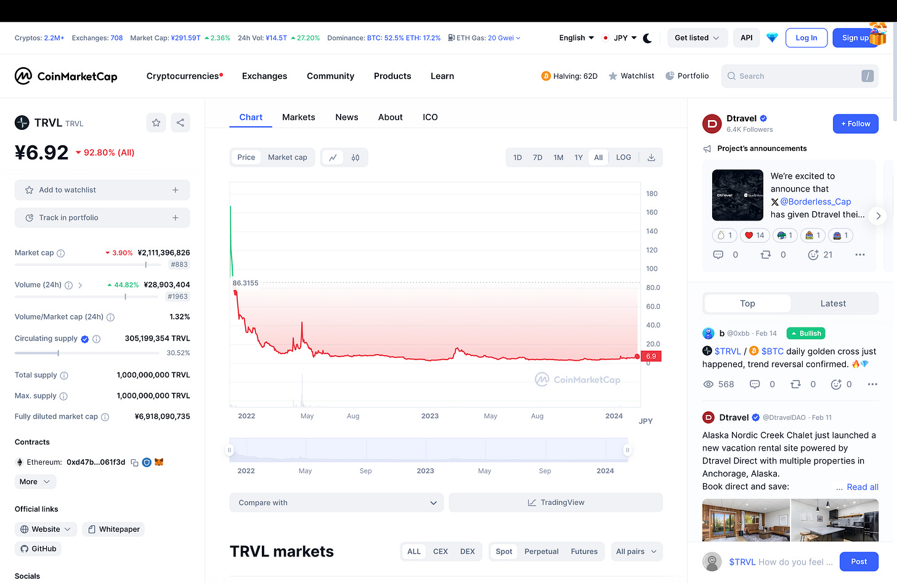897x583 pixels.
Task: Open TradingView chart button
Action: [556, 503]
